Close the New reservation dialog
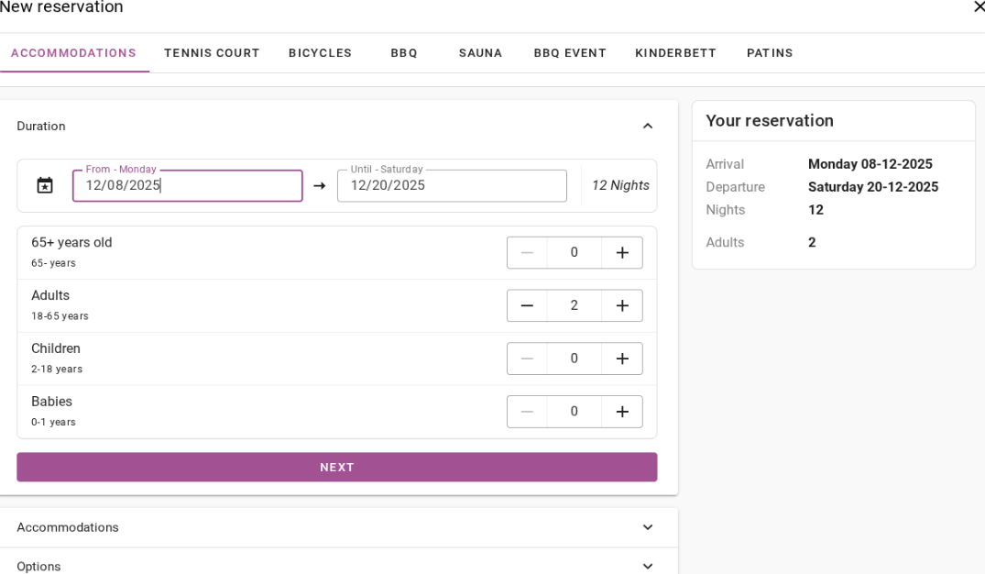Image resolution: width=985 pixels, height=574 pixels. [978, 7]
